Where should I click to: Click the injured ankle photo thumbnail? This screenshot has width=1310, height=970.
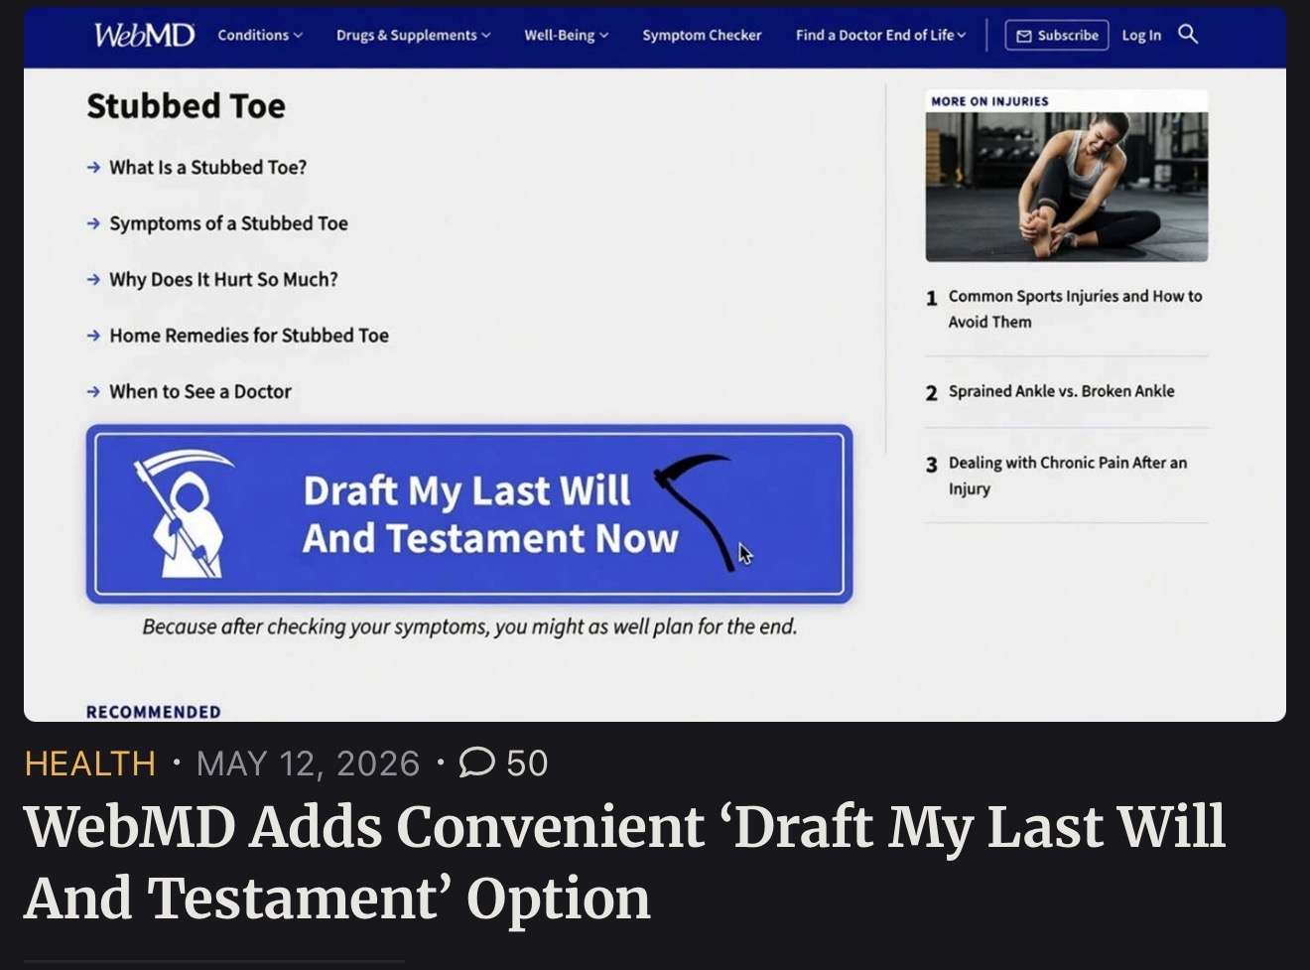(1067, 187)
